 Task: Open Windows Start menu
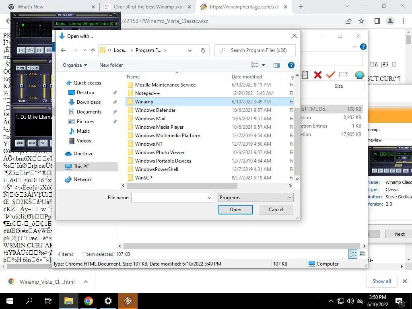coord(10,301)
